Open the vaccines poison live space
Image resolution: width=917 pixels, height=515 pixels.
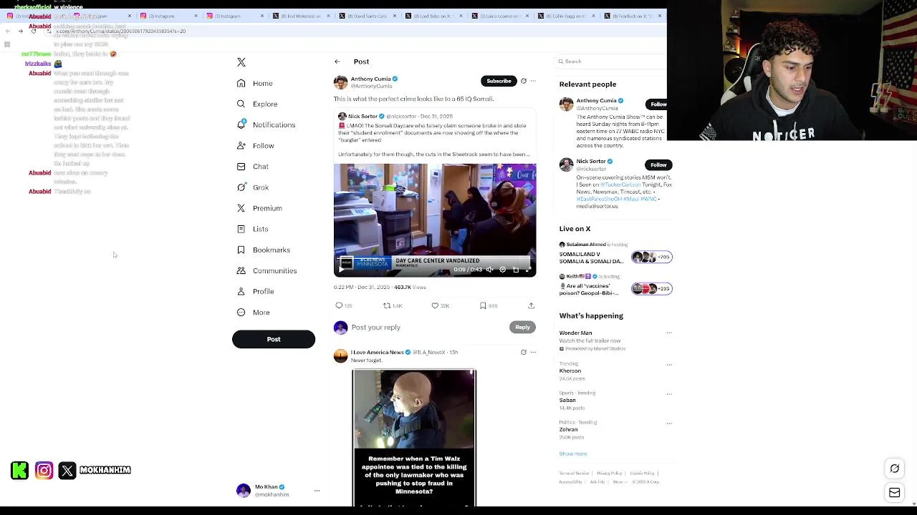click(x=616, y=285)
